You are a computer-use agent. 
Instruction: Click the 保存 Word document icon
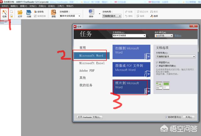[x=91, y=13]
